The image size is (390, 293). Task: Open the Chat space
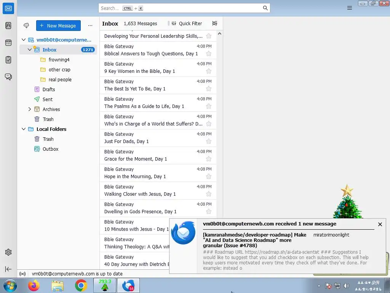(8, 77)
